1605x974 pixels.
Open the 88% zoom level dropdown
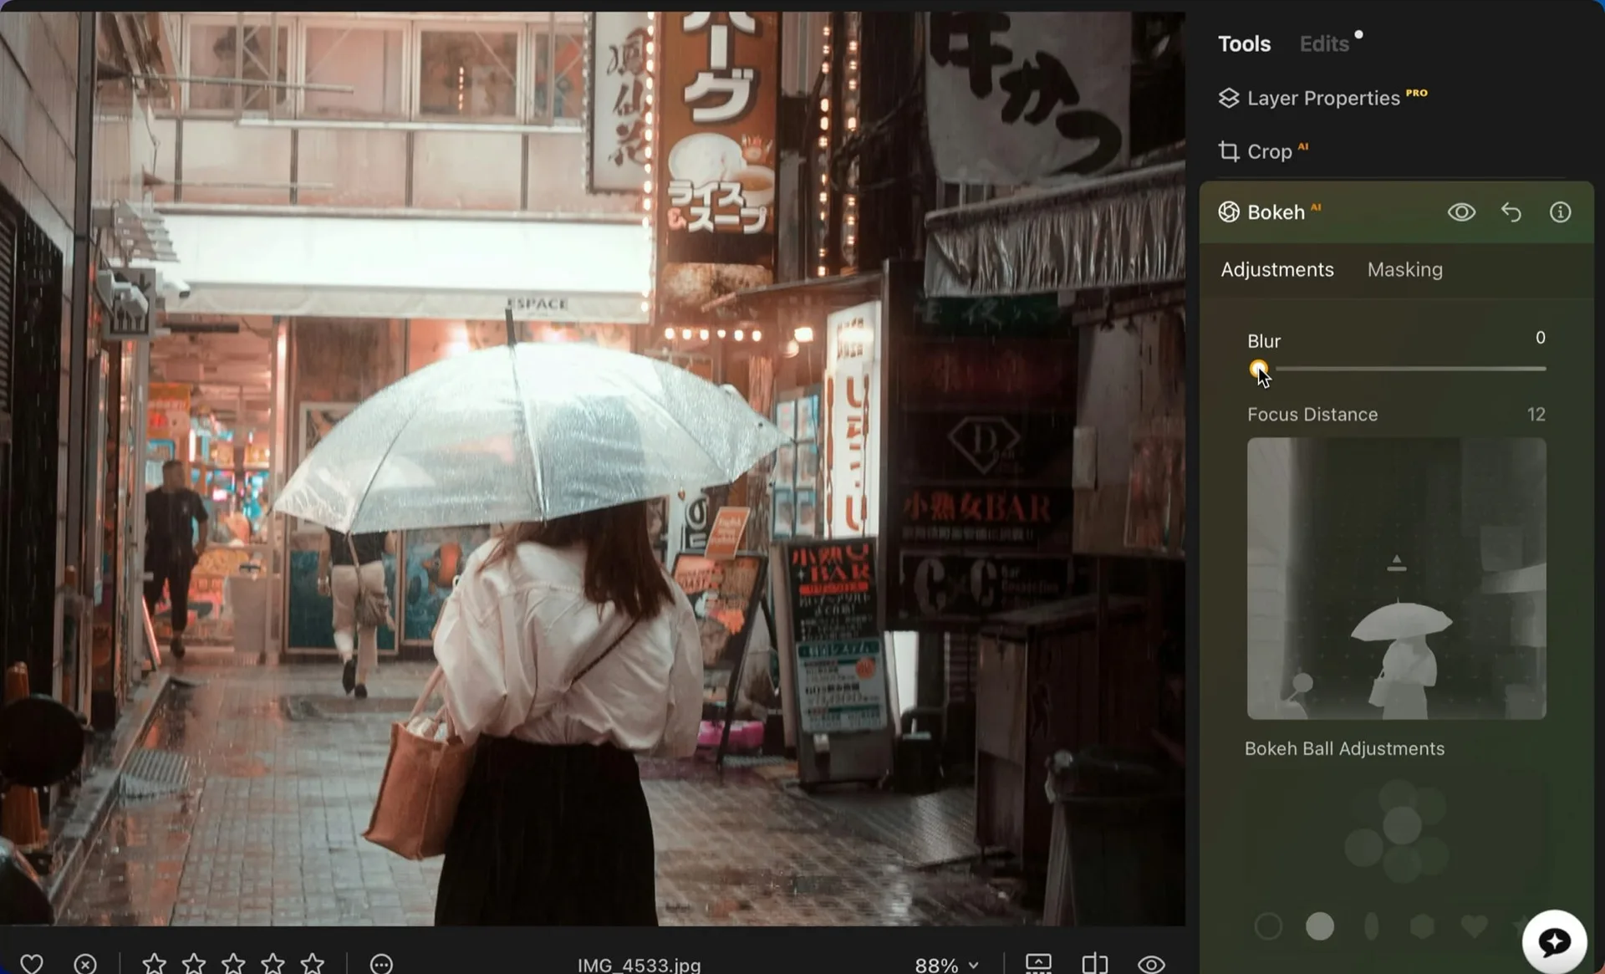(x=946, y=965)
